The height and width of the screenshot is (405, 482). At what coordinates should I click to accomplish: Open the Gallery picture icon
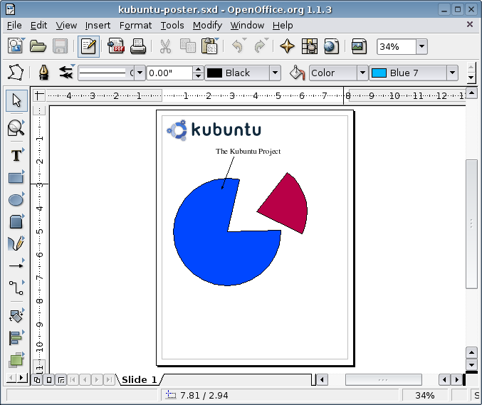coord(359,46)
